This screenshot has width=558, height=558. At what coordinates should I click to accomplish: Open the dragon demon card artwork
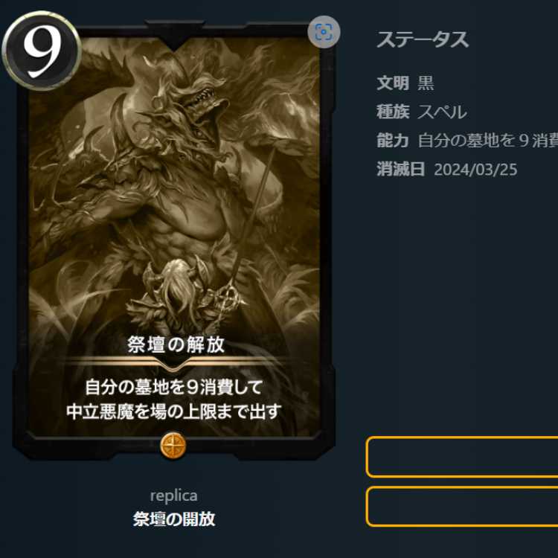tap(174, 185)
